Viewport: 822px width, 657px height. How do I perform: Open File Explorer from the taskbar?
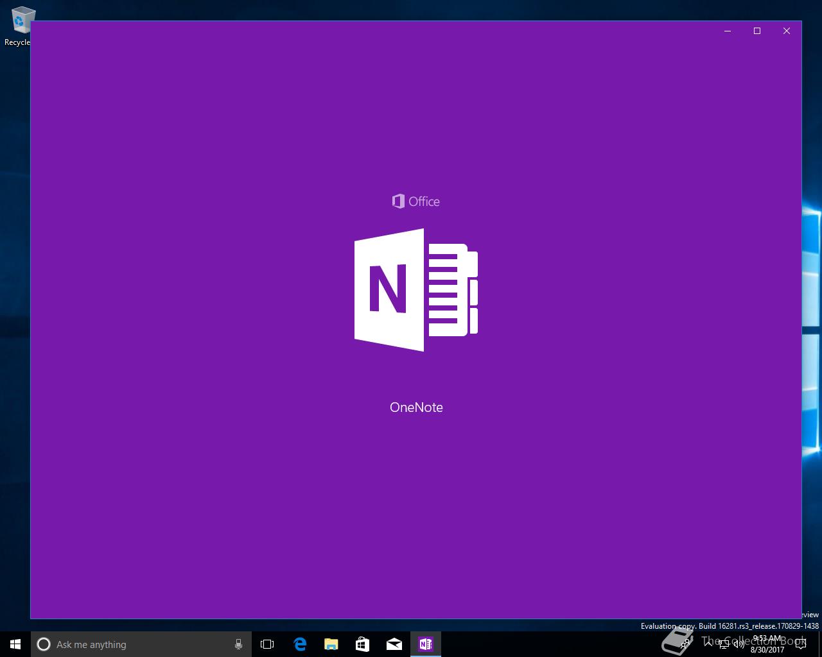[x=331, y=644]
